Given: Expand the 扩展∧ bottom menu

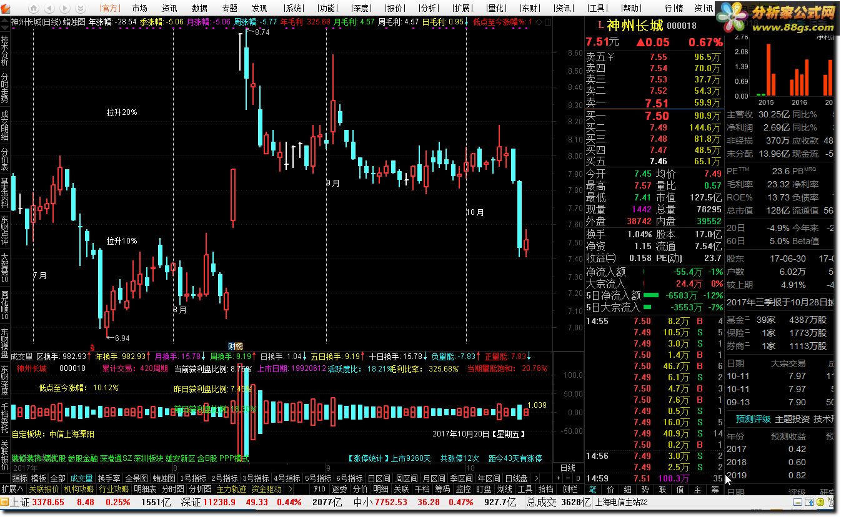Looking at the screenshot, I should click(12, 489).
